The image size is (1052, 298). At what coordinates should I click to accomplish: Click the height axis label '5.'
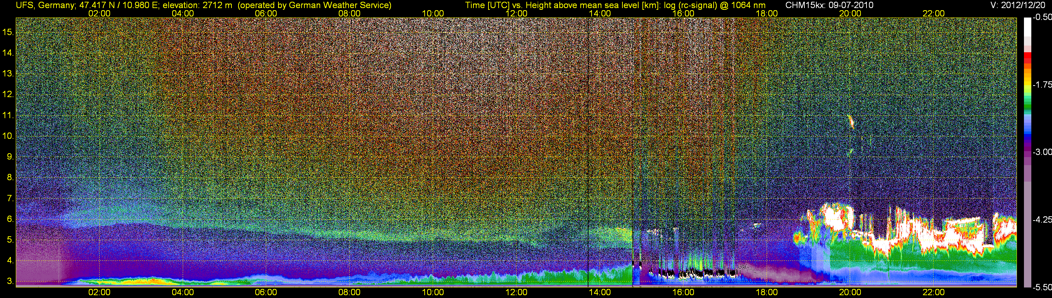(10, 240)
